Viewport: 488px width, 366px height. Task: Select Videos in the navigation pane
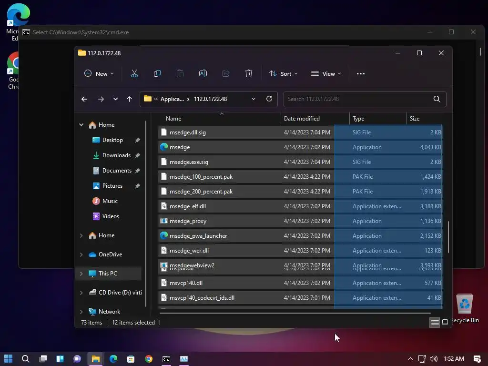pyautogui.click(x=111, y=216)
